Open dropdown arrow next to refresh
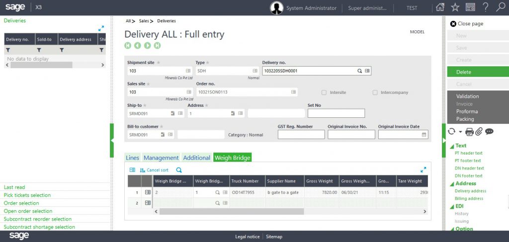 pos(460,132)
